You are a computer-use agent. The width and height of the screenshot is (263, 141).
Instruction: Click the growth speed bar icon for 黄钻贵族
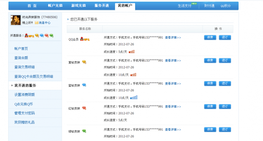point(133,75)
